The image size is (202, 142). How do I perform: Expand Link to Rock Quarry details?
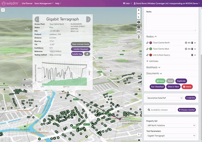[195, 55]
